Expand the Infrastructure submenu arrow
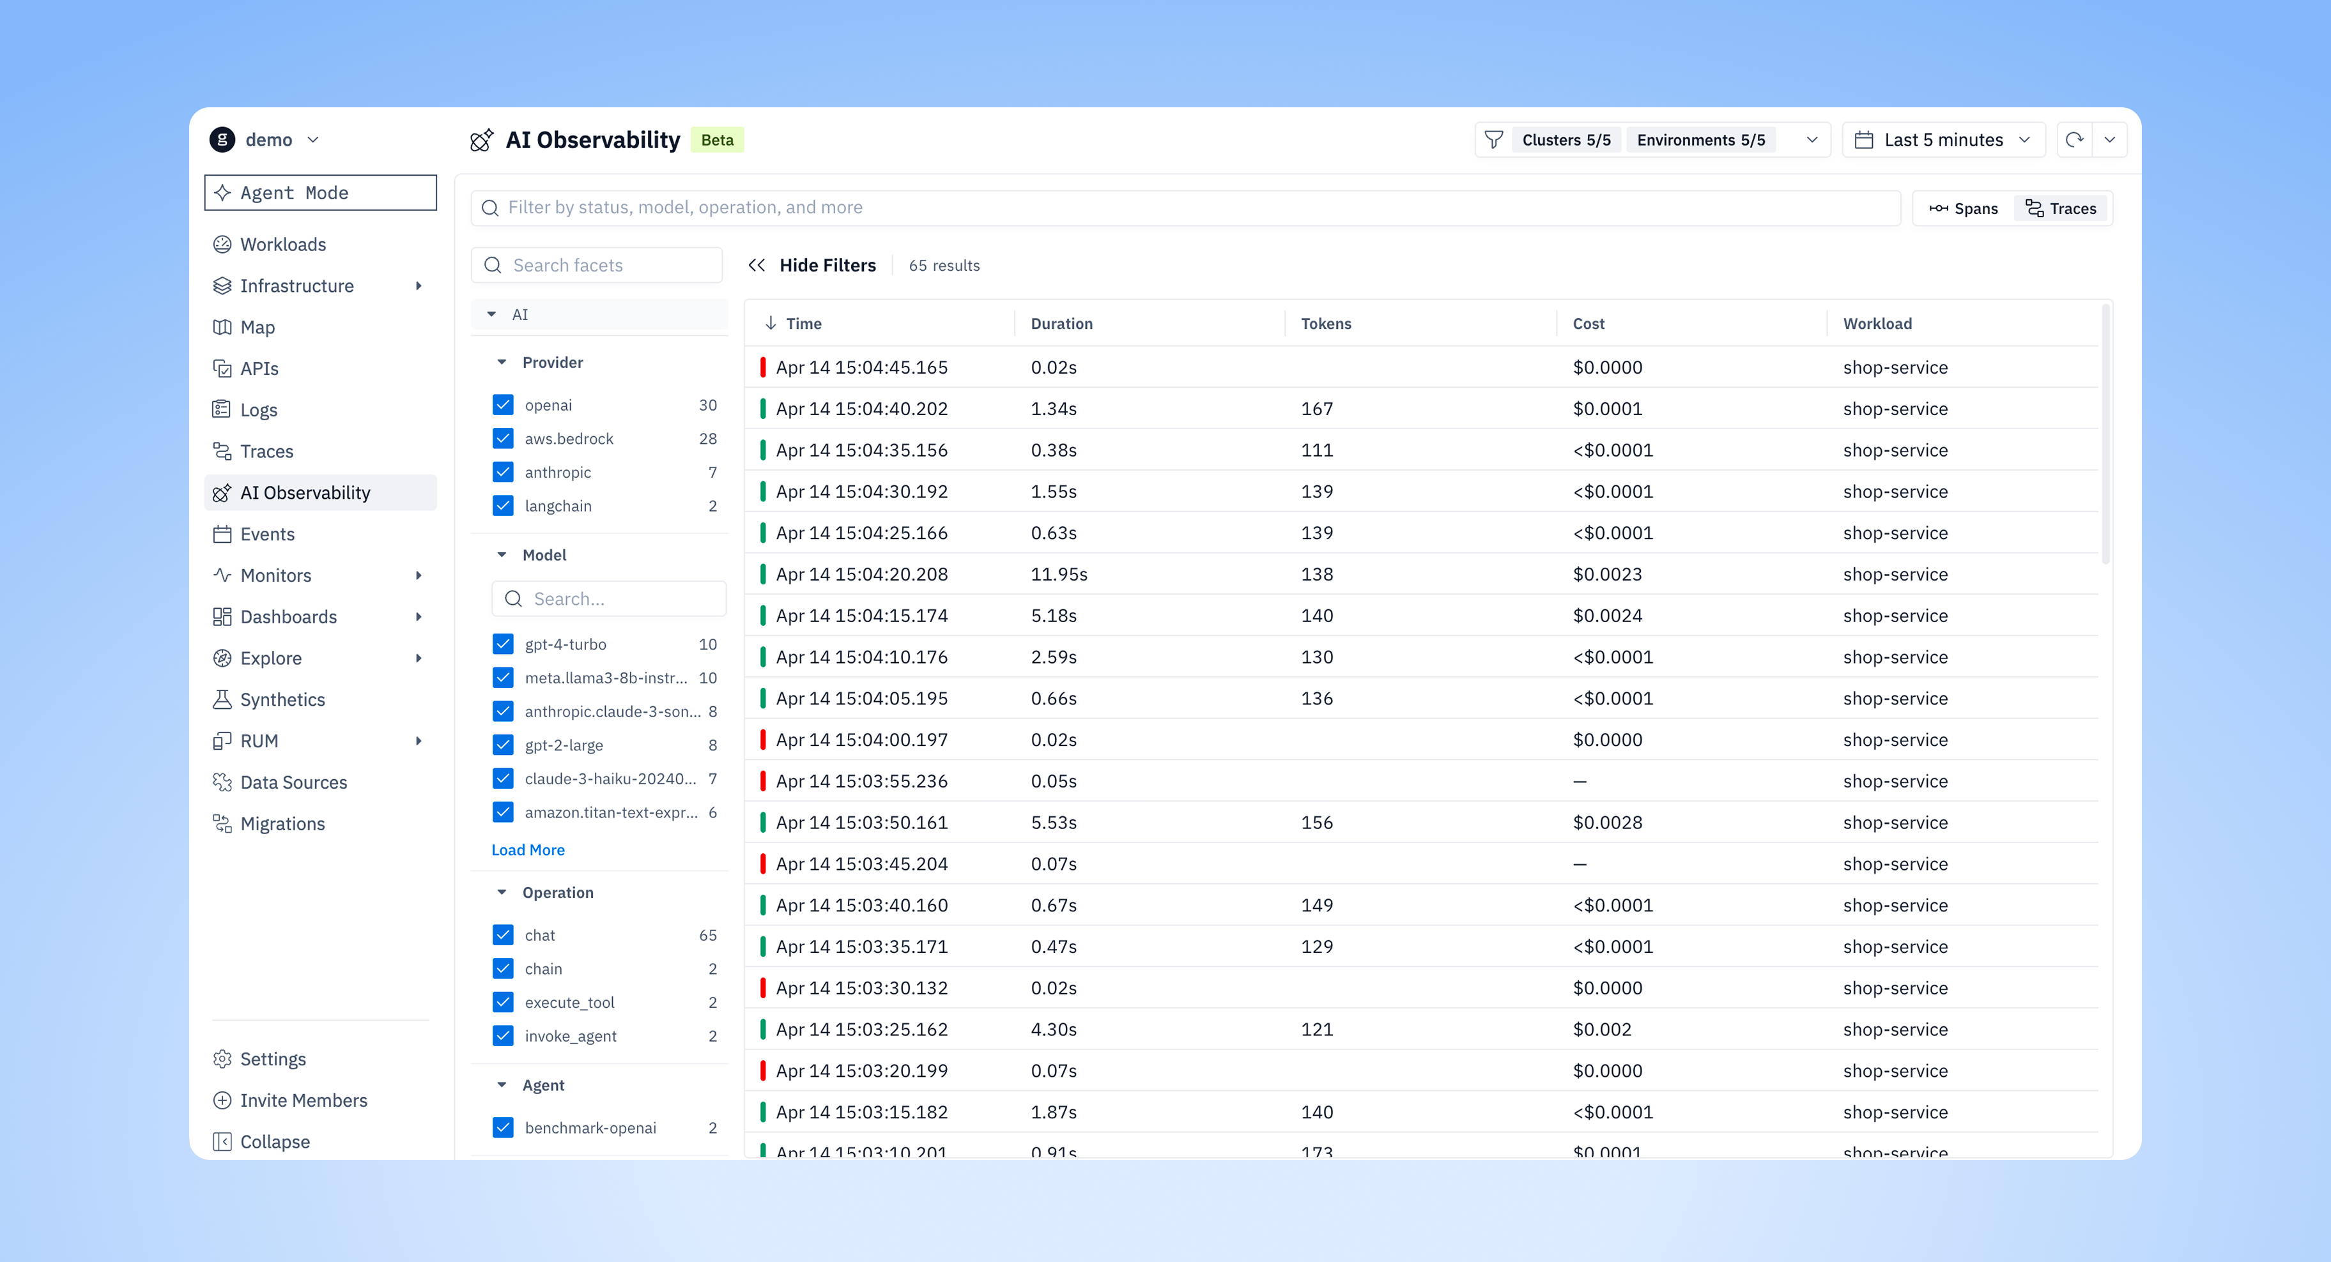2331x1262 pixels. [x=418, y=286]
